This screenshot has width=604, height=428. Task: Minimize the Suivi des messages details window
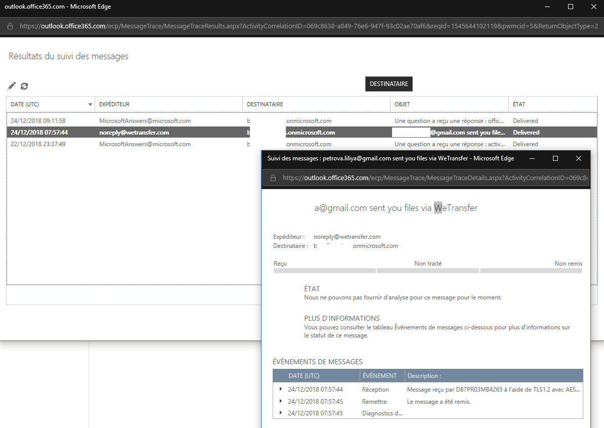[532, 158]
